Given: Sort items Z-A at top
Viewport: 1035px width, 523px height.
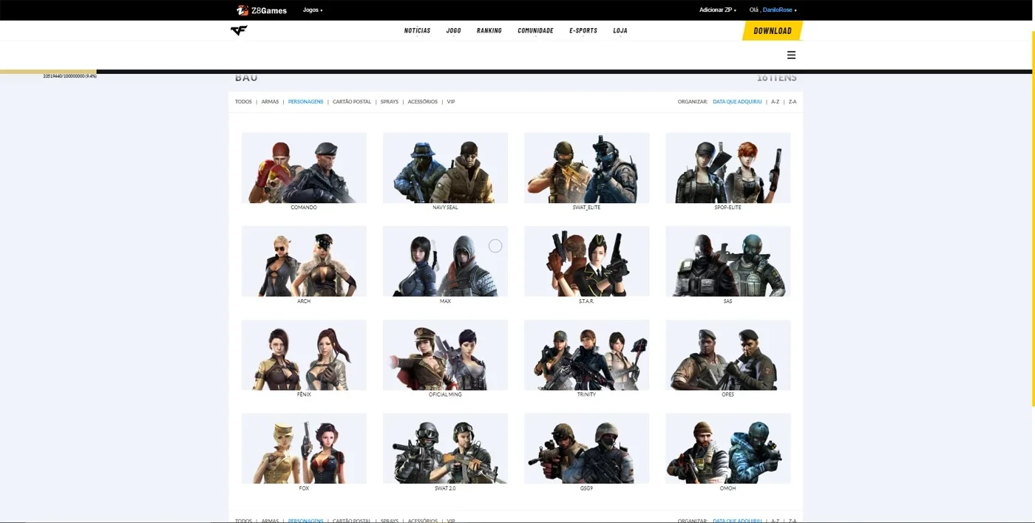Looking at the screenshot, I should click(x=793, y=102).
